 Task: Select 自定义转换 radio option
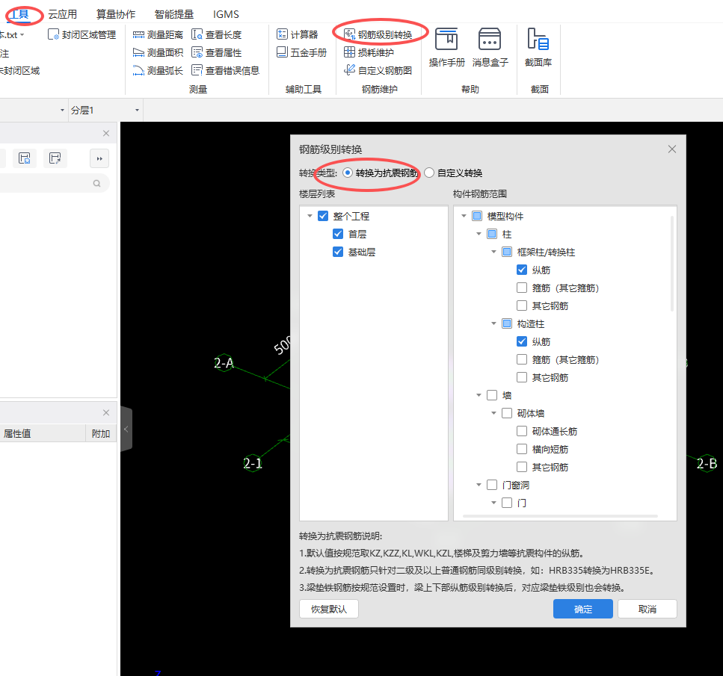tap(453, 173)
